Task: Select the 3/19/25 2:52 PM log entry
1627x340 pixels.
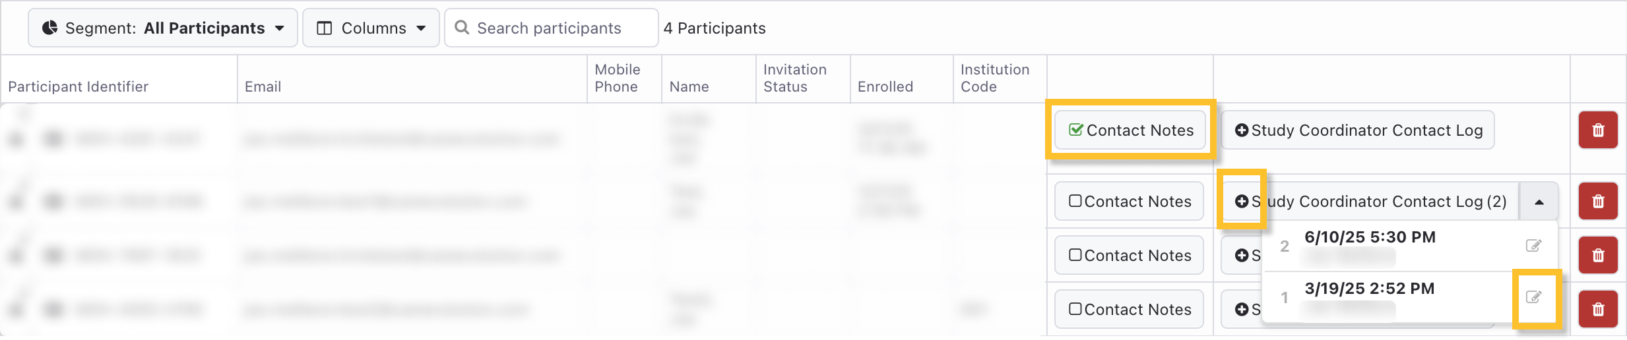Action: (x=1369, y=289)
